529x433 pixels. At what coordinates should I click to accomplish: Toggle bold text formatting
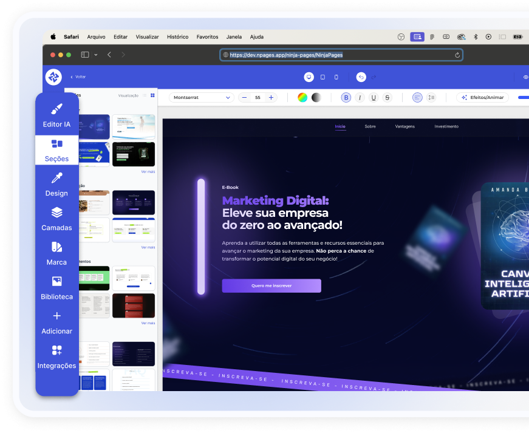pyautogui.click(x=346, y=98)
